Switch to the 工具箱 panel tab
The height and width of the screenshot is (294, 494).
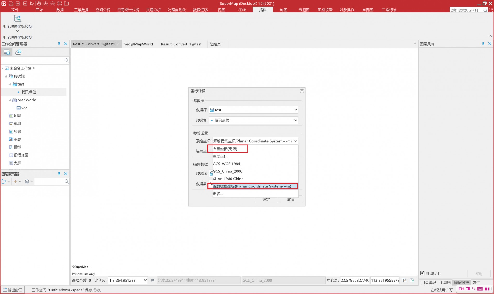445,282
